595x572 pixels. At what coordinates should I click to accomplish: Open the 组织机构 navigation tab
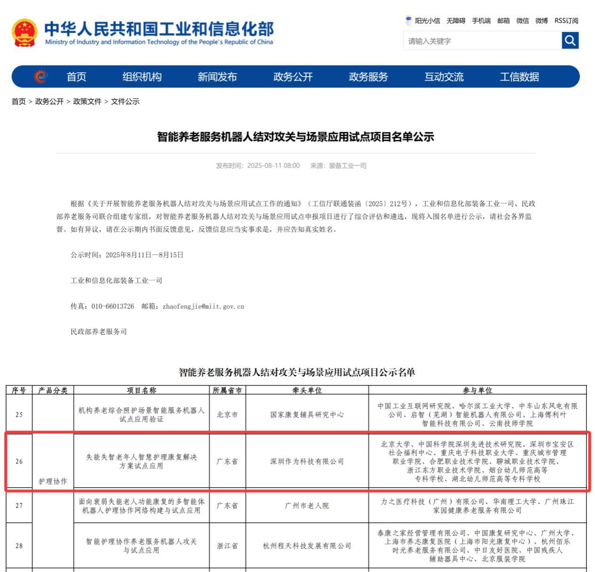tap(142, 77)
